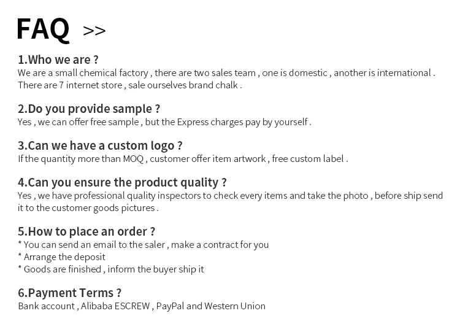Click the double chevron arrows beside FAQ

(x=94, y=31)
